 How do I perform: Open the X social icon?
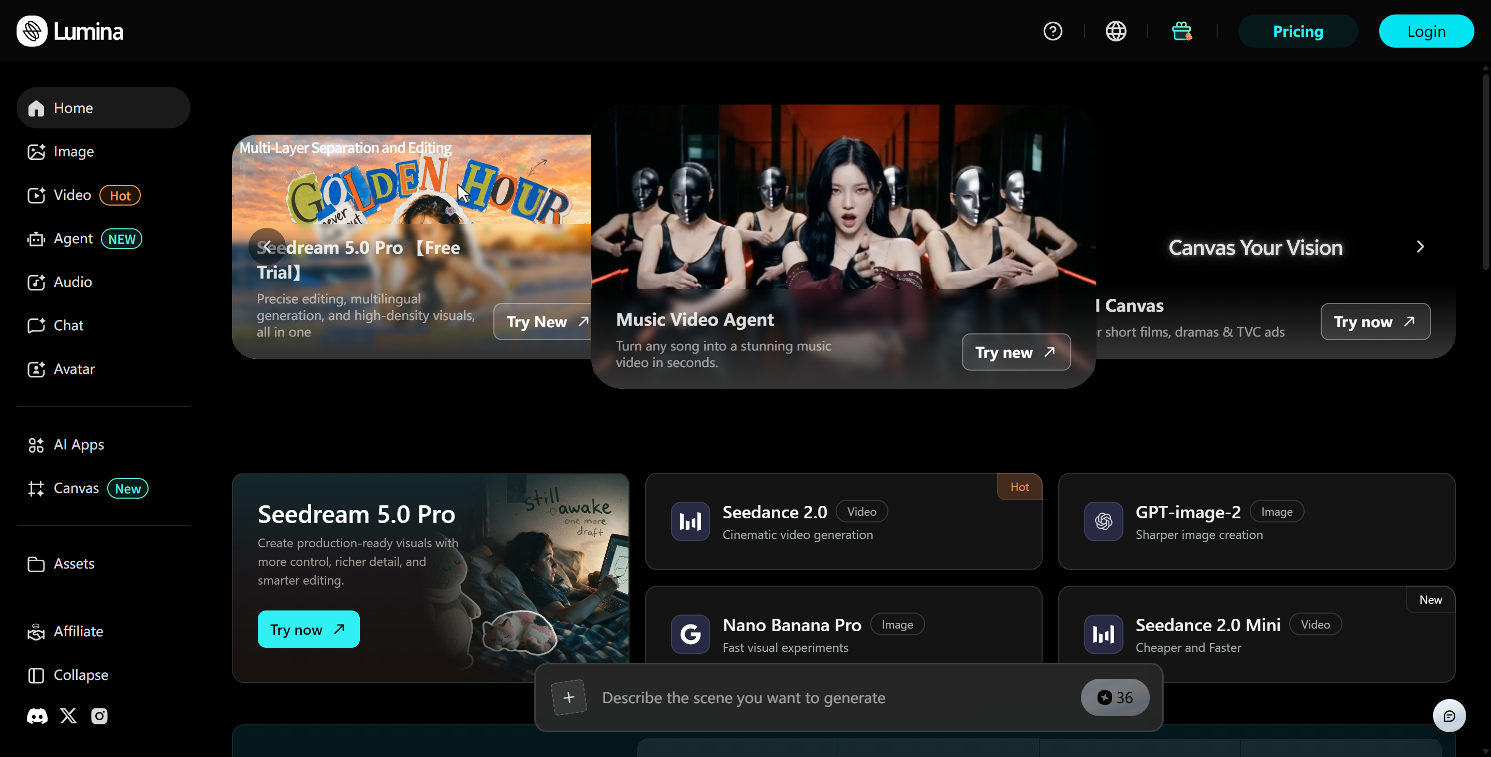(68, 717)
